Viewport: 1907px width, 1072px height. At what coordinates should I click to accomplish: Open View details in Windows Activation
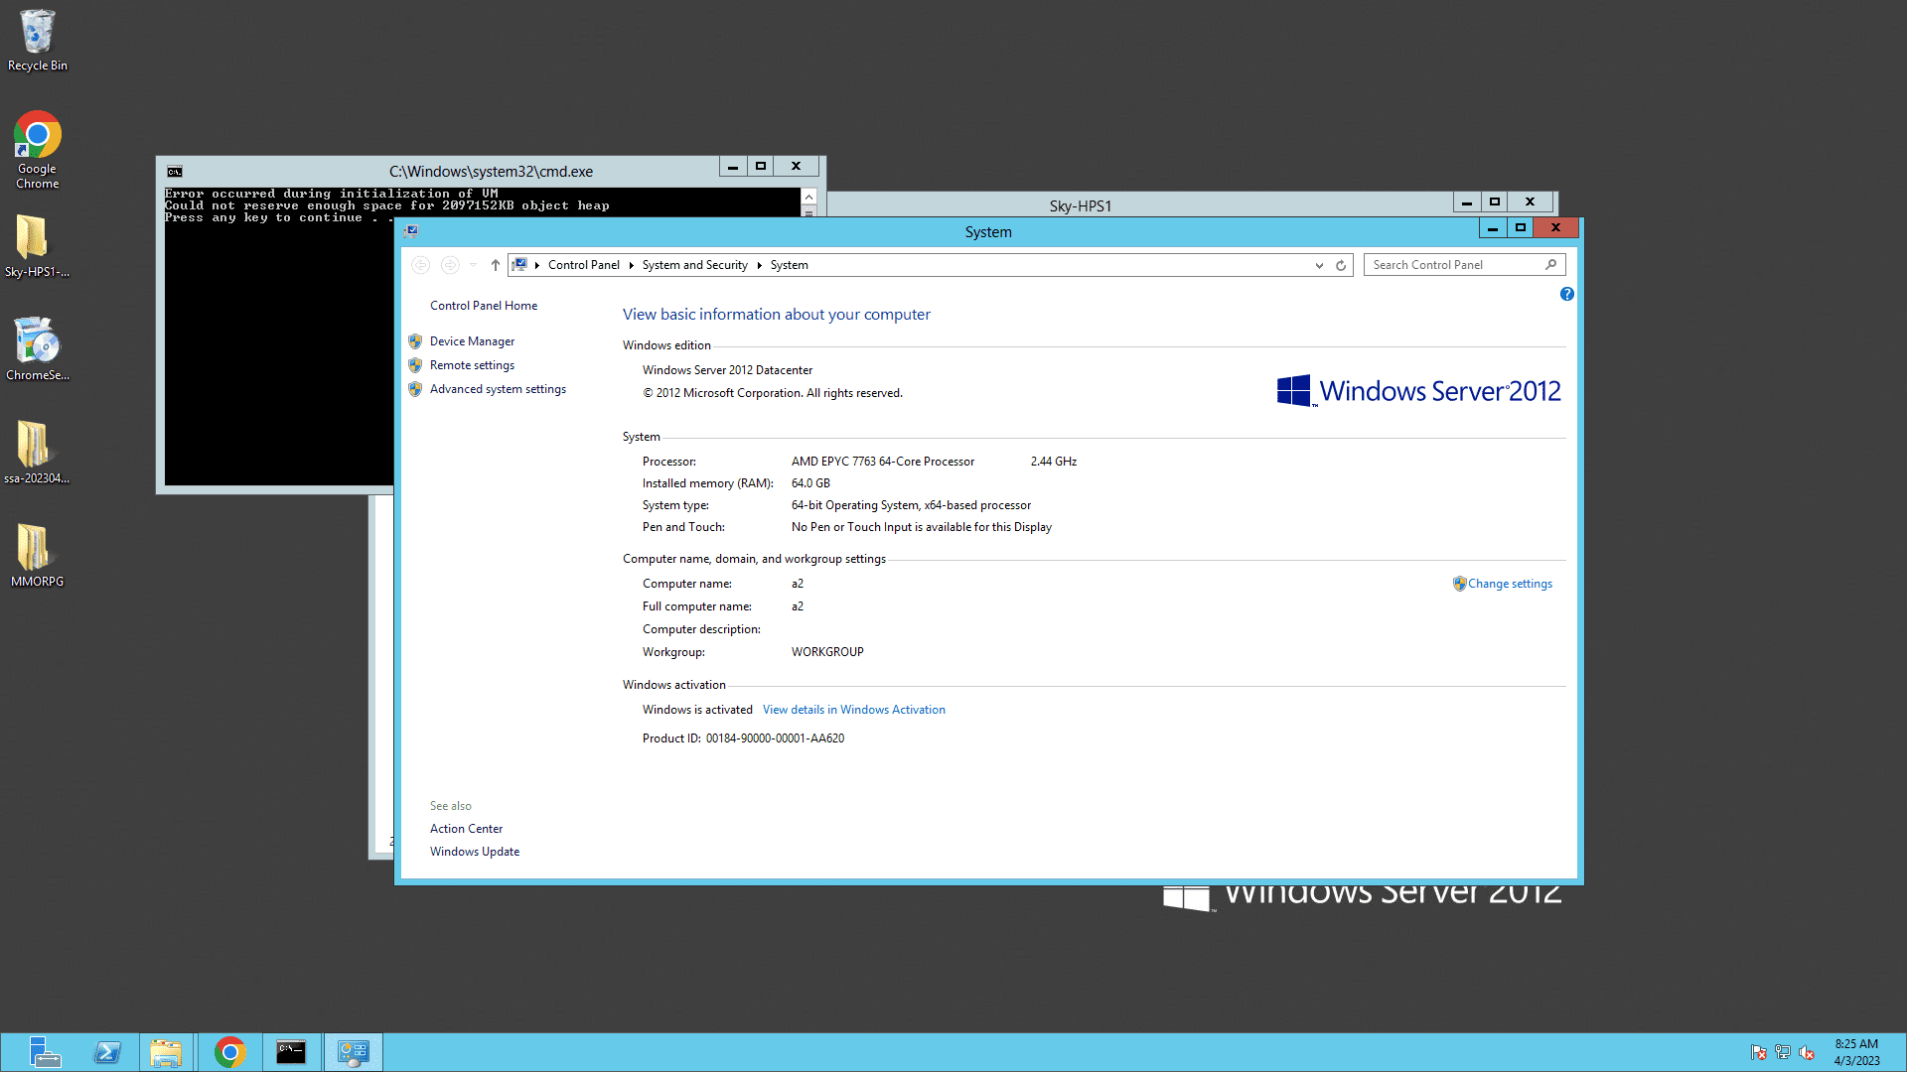click(853, 710)
